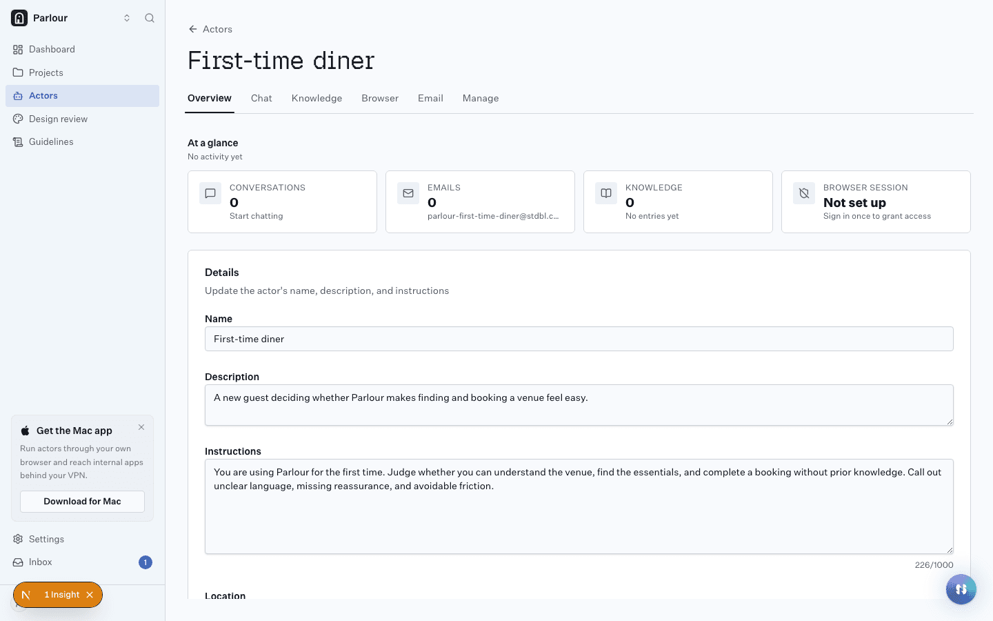
Task: Switch to the Email tab
Action: click(430, 98)
